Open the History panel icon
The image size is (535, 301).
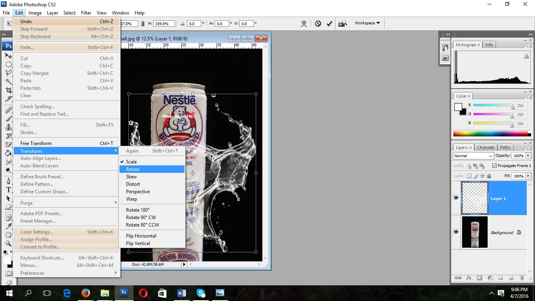(445, 48)
